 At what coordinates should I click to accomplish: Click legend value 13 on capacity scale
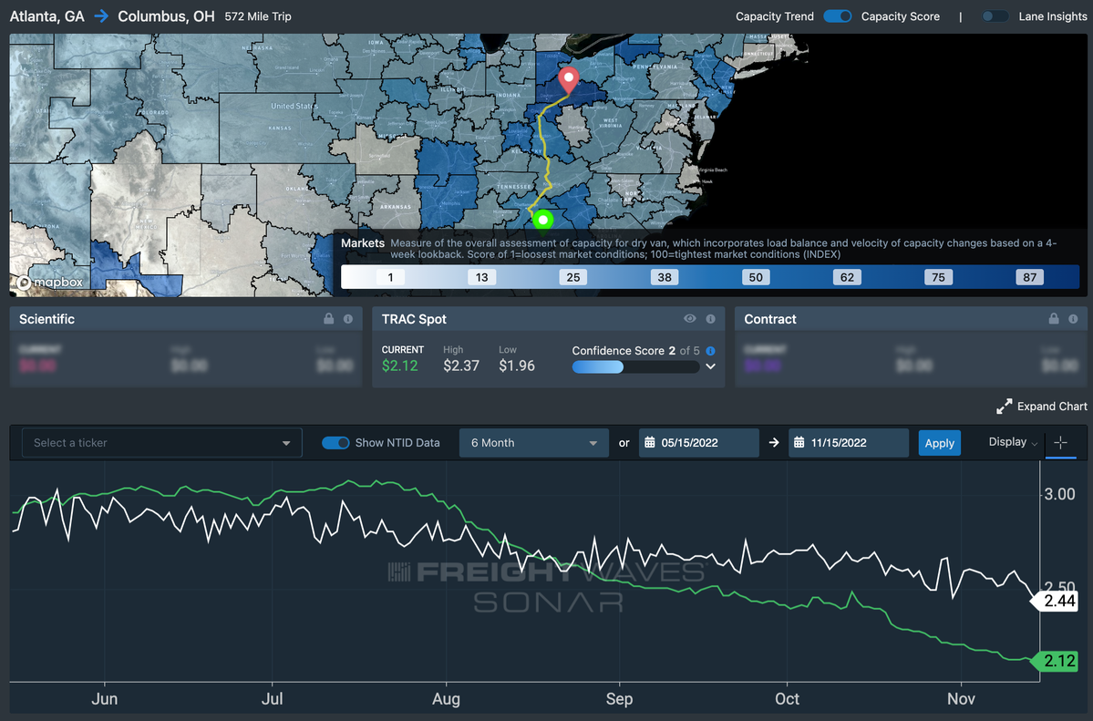tap(481, 277)
